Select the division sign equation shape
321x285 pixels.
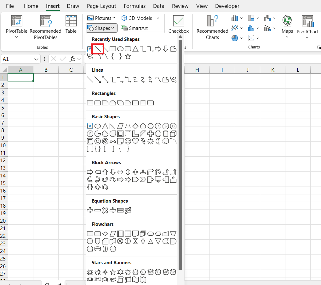click(x=113, y=210)
